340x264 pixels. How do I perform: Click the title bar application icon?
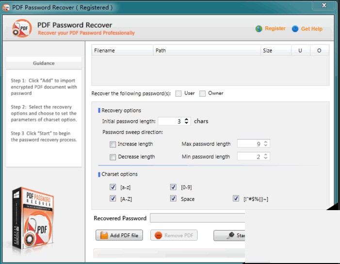[x=6, y=8]
